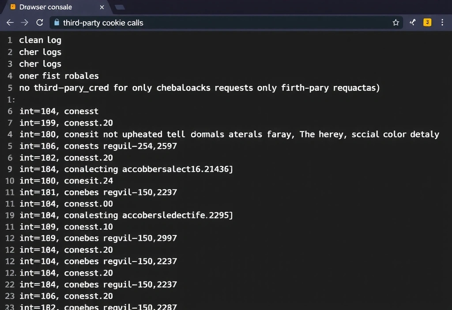Close the Drawser consale tab

click(102, 7)
